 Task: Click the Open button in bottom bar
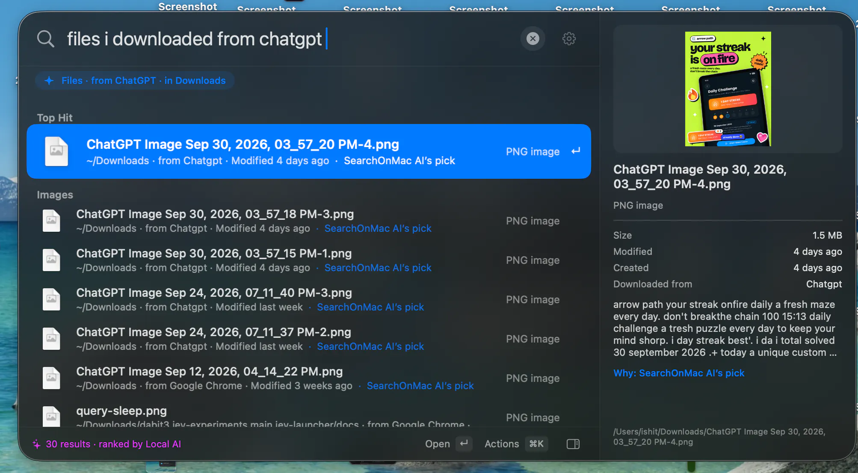click(437, 444)
